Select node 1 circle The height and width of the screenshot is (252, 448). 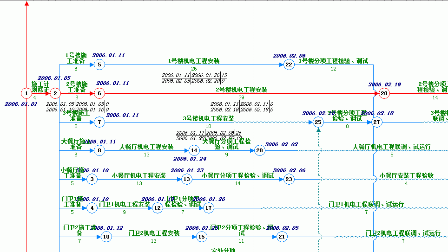click(26, 93)
